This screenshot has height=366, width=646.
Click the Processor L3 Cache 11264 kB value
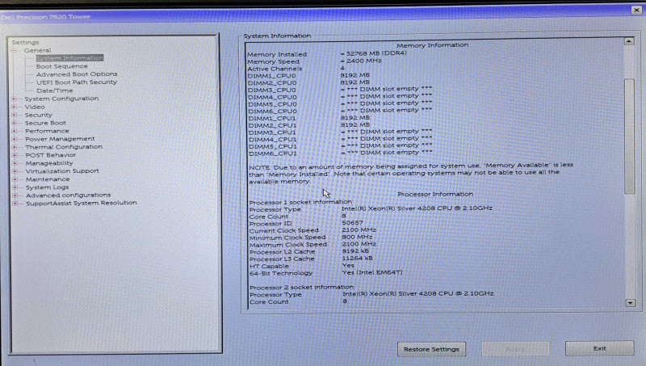pyautogui.click(x=357, y=258)
